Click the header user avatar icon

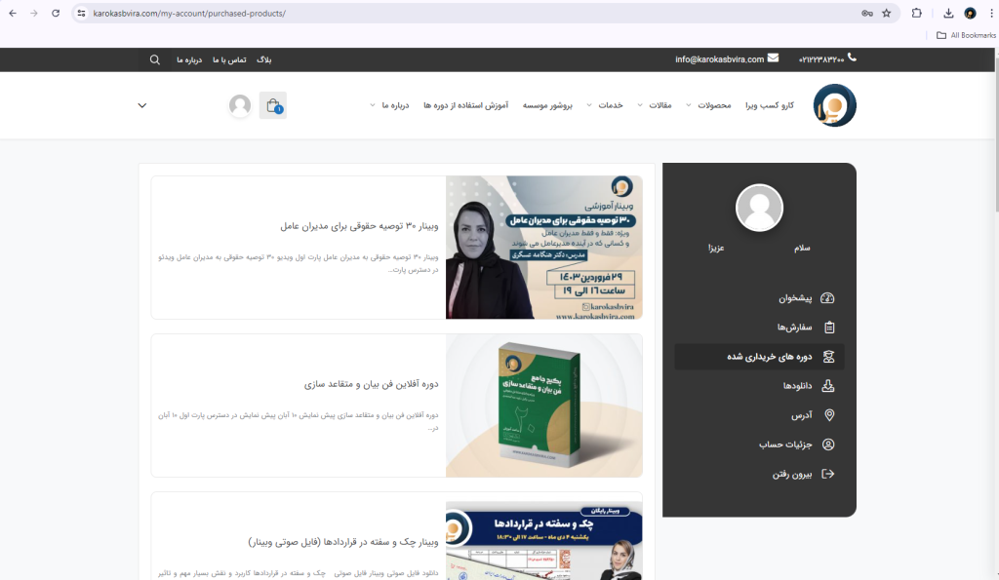point(240,105)
